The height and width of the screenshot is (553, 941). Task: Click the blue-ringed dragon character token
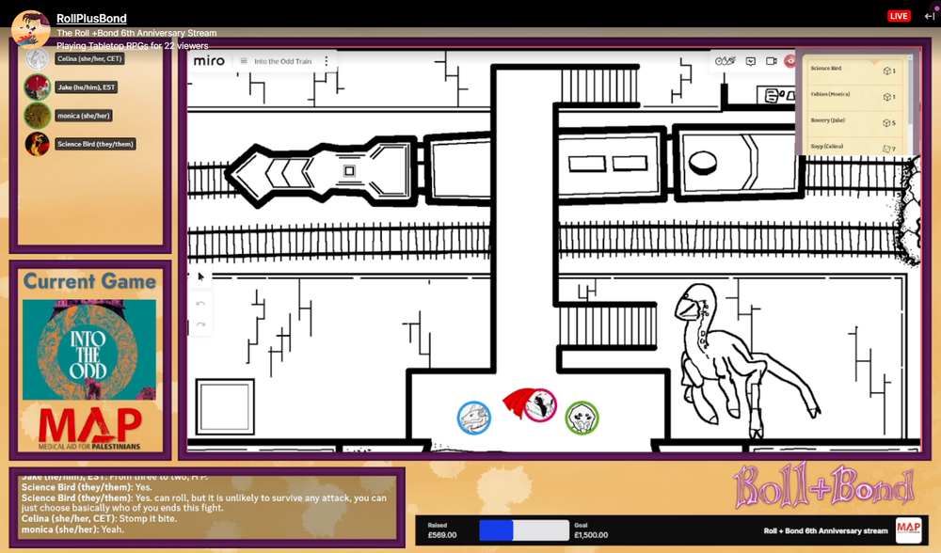tap(474, 418)
